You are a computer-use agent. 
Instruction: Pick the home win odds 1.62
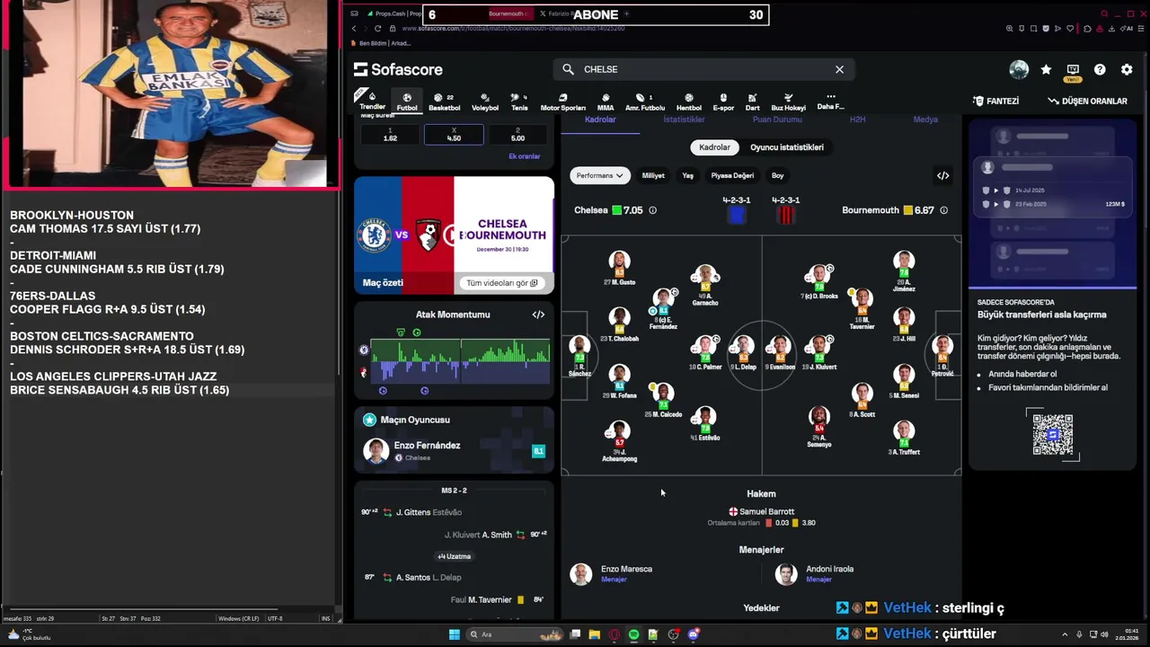point(390,135)
